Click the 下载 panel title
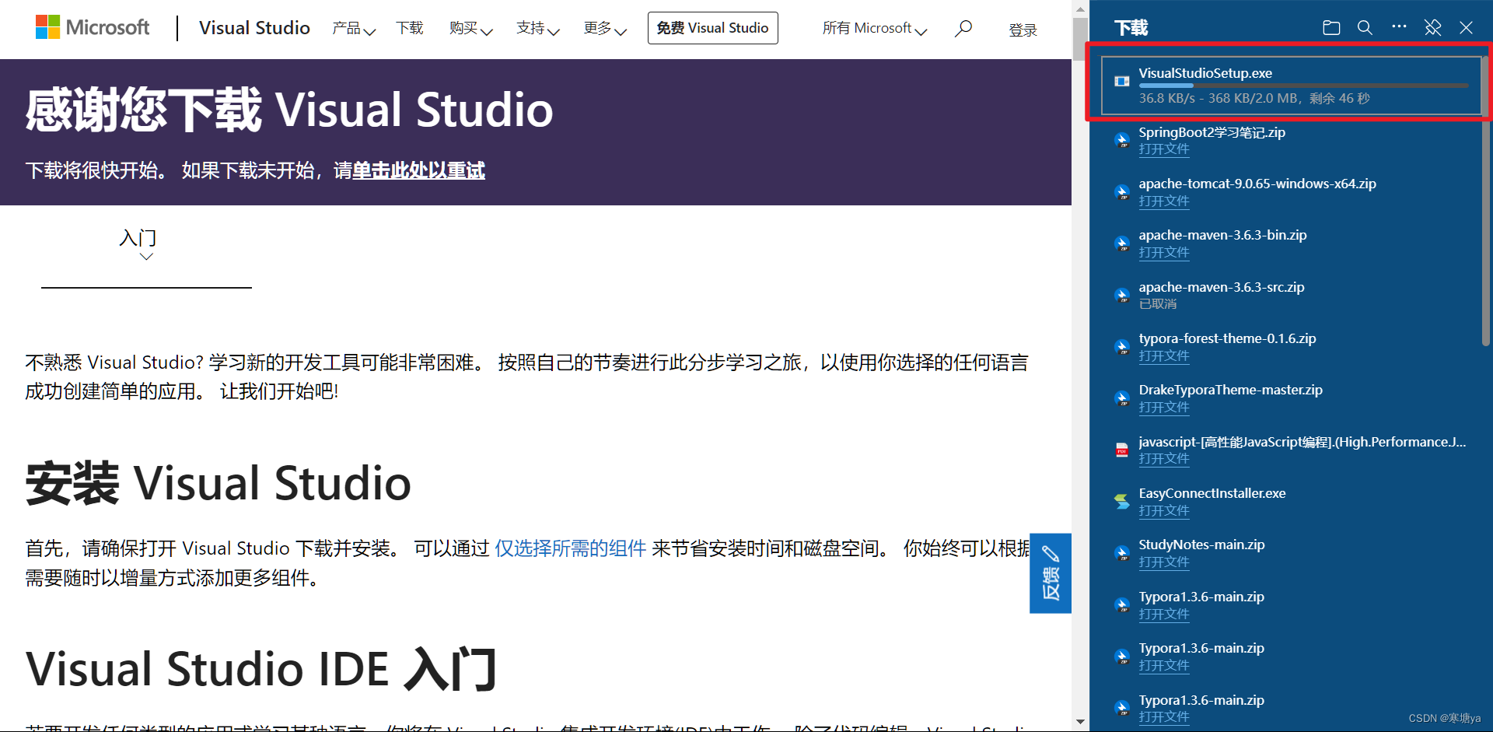 tap(1131, 28)
